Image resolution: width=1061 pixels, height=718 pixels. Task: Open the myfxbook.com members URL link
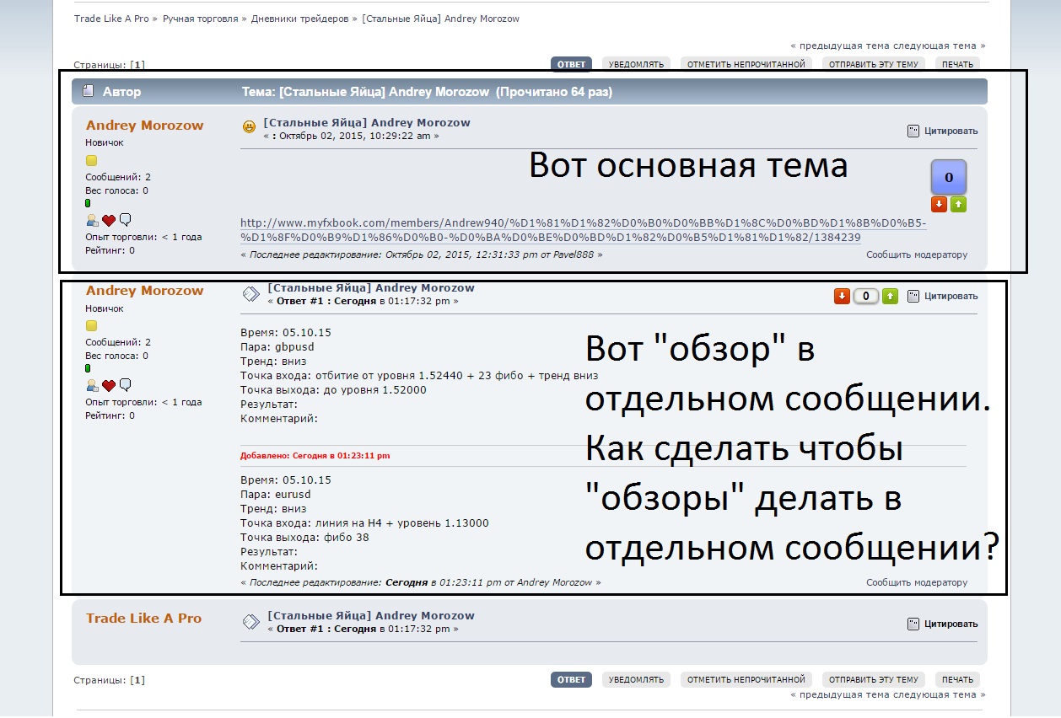584,230
